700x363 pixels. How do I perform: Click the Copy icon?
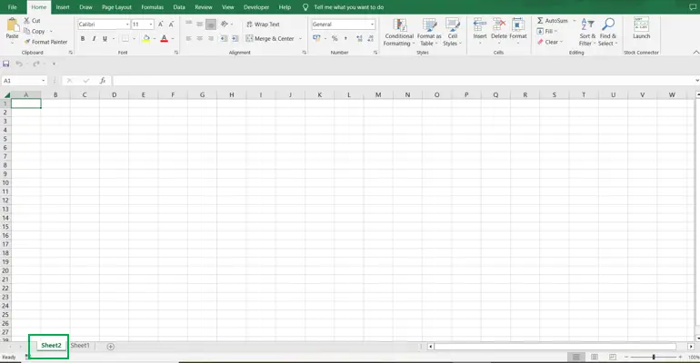pos(26,31)
